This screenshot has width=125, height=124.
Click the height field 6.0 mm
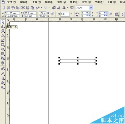(30, 16)
